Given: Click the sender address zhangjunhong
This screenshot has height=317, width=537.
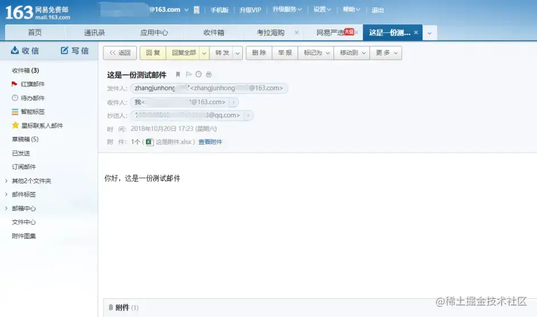Looking at the screenshot, I should click(209, 88).
